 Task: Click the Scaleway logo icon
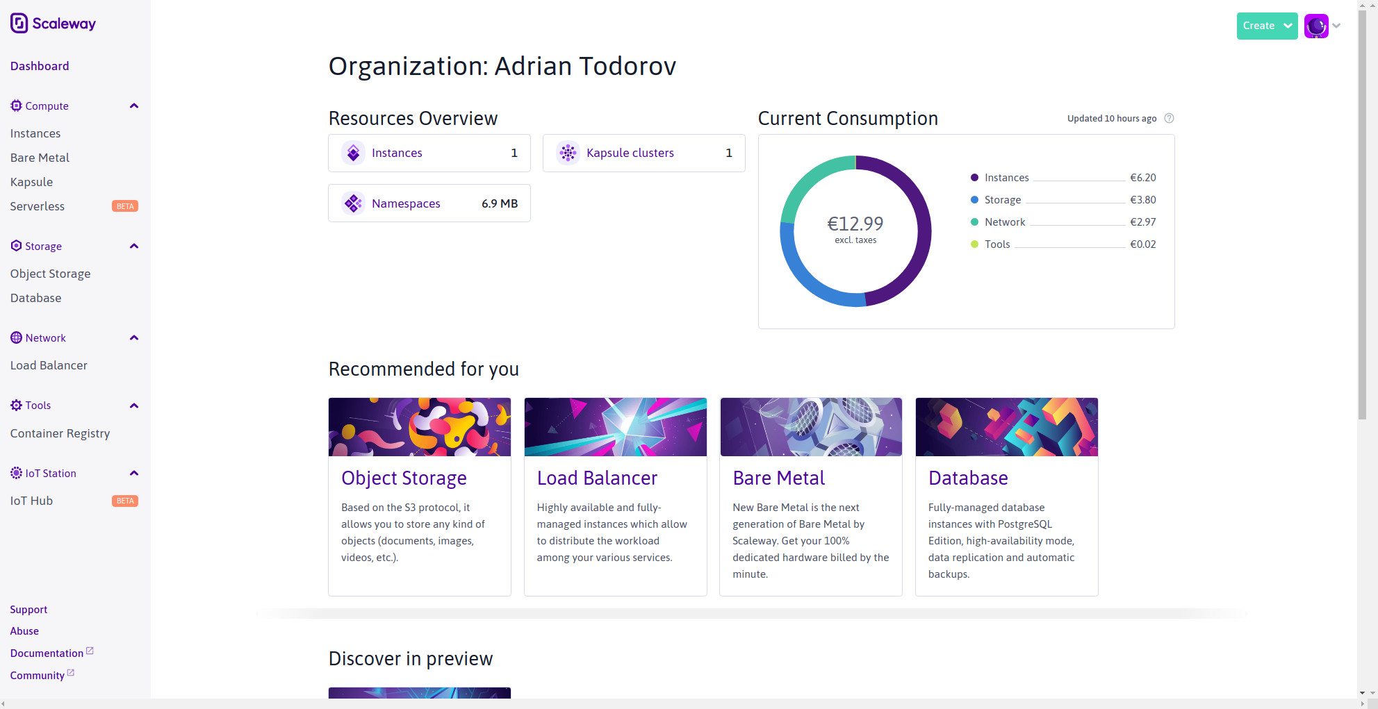coord(19,24)
